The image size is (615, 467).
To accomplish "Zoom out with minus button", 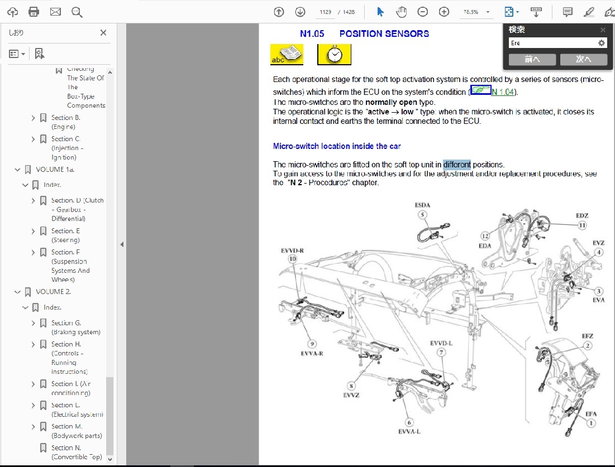I will (422, 12).
